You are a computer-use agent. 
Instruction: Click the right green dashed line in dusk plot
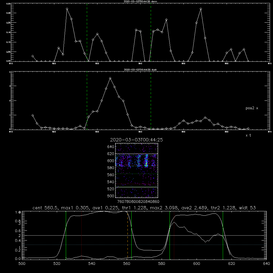[151, 101]
